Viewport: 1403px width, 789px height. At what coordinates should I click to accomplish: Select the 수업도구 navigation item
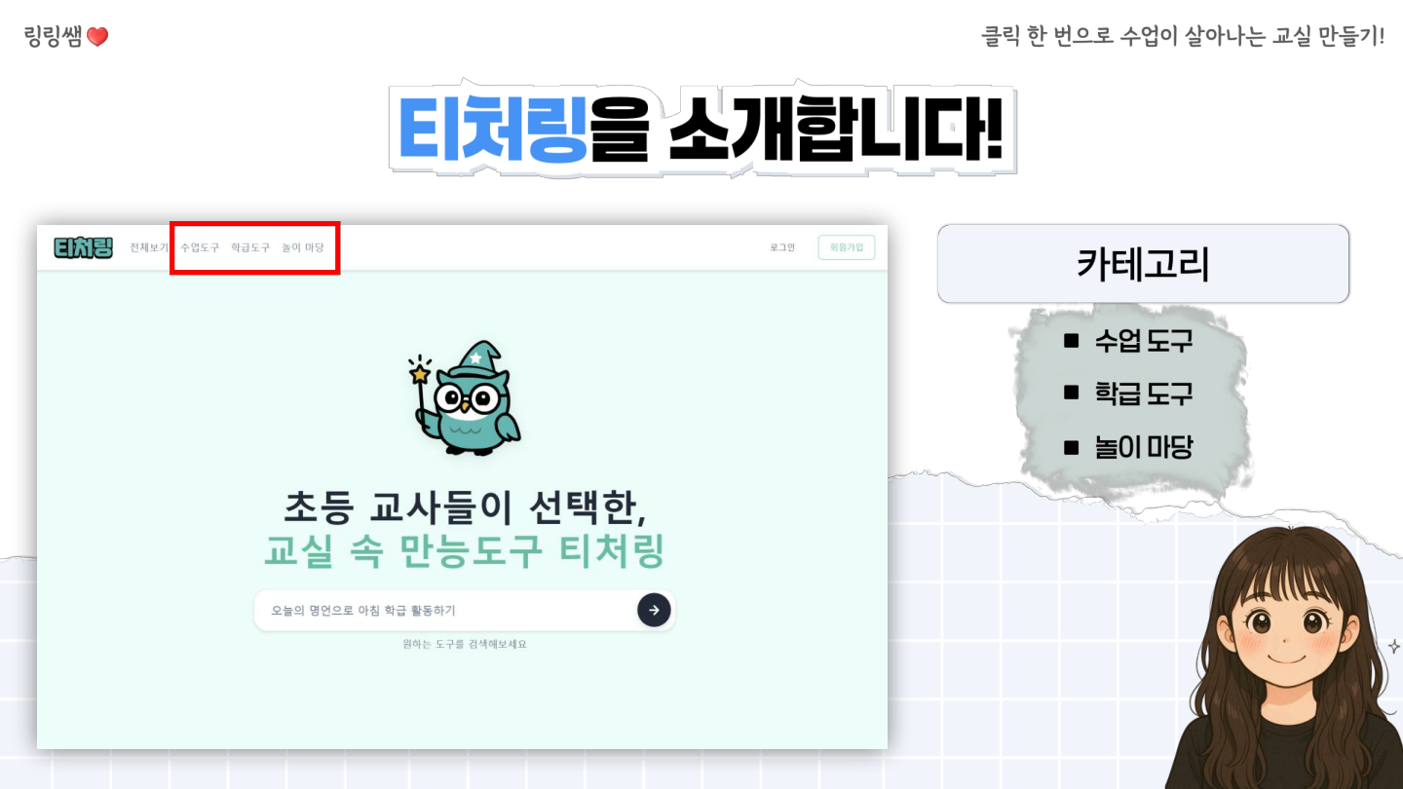200,247
